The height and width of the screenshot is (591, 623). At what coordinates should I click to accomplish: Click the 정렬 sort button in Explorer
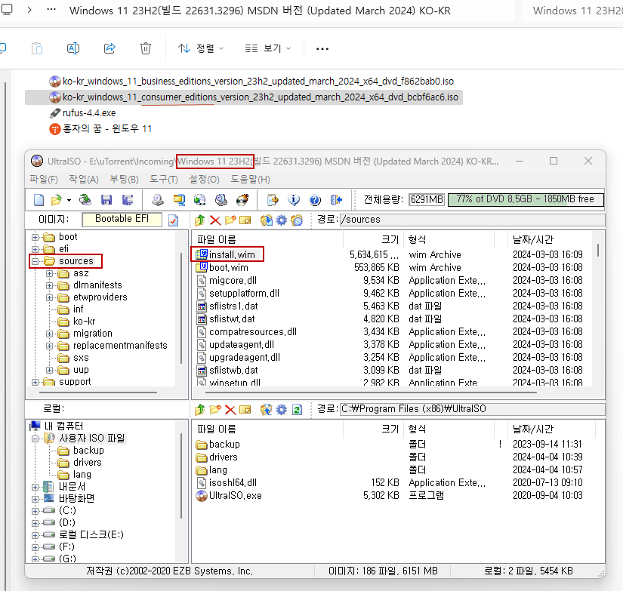point(201,48)
